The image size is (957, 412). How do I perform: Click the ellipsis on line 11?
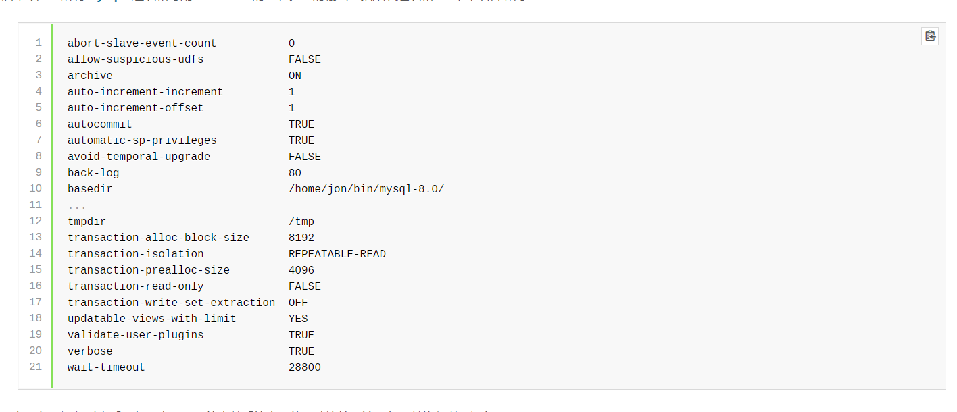(x=77, y=205)
